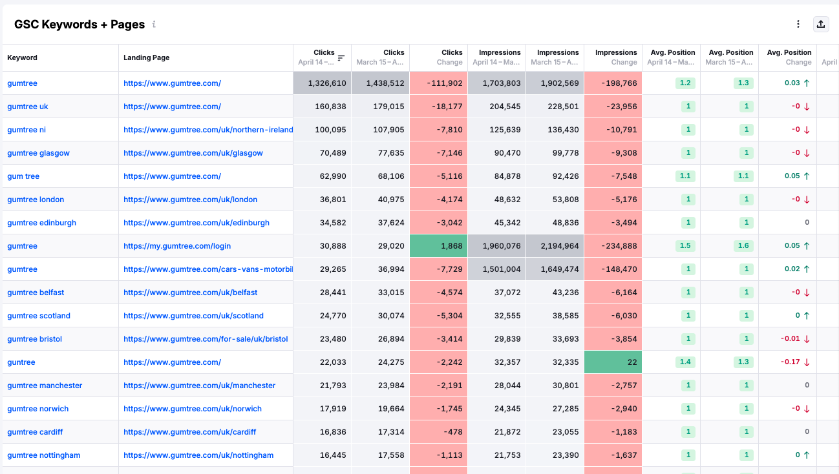
Task: Sort by Avg. Position March 15 header
Action: coord(730,57)
